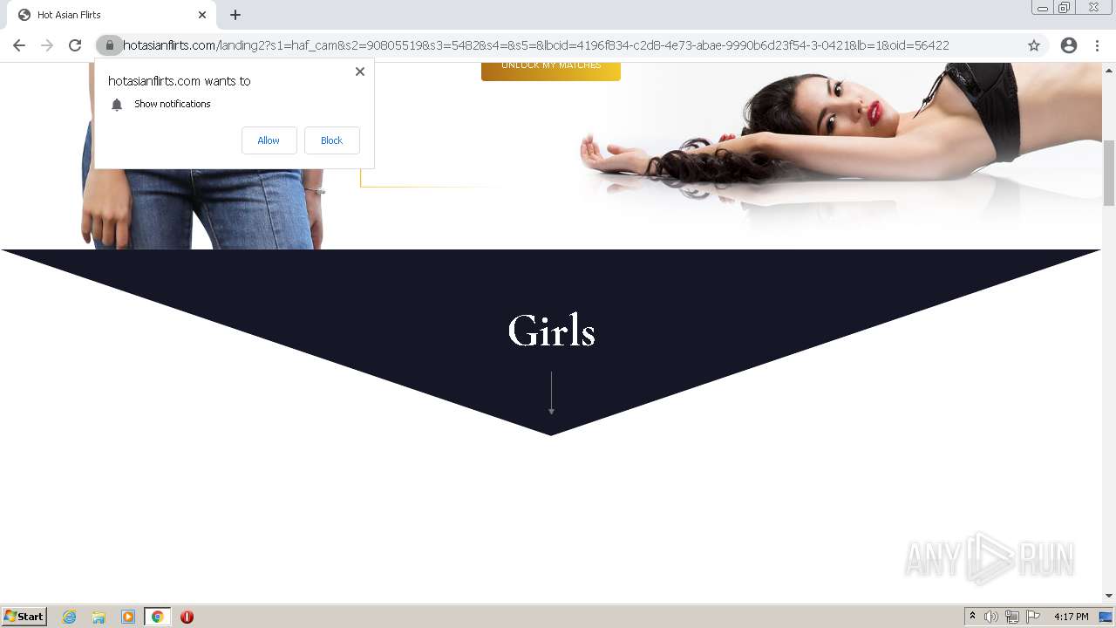Open volume control in system tray
Screen dimensions: 1116x628
(991, 617)
